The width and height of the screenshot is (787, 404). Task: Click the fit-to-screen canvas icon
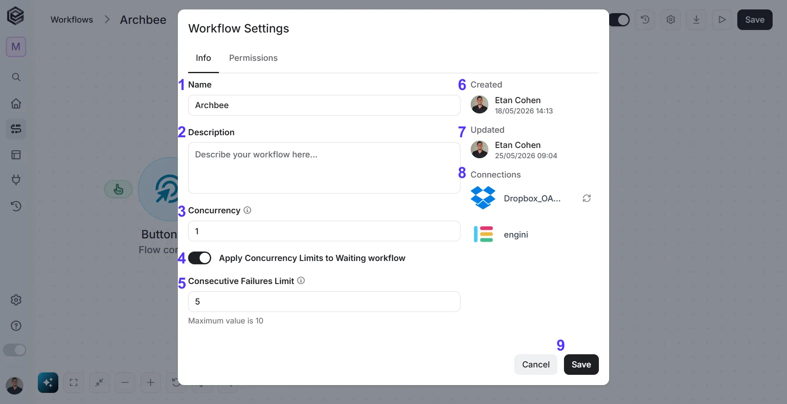(74, 383)
